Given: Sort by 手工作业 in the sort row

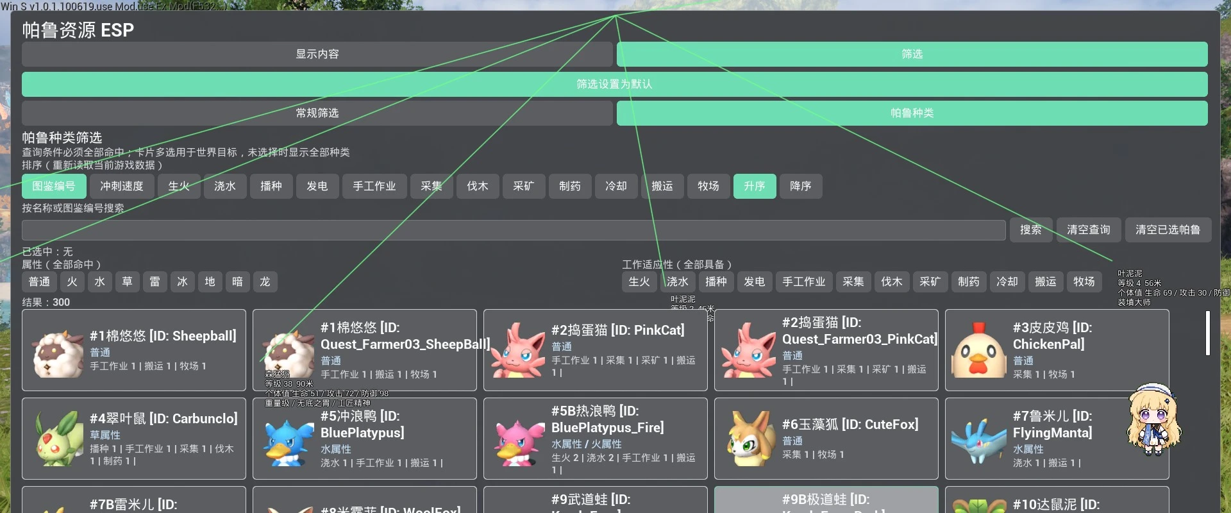Looking at the screenshot, I should 374,187.
